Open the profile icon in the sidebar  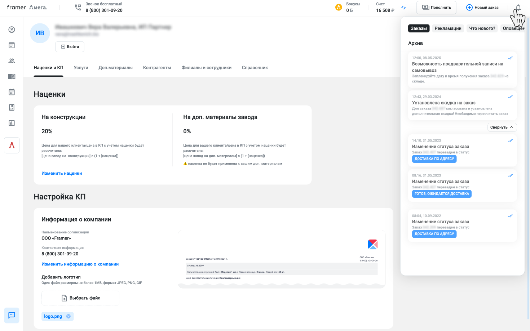coord(12,30)
